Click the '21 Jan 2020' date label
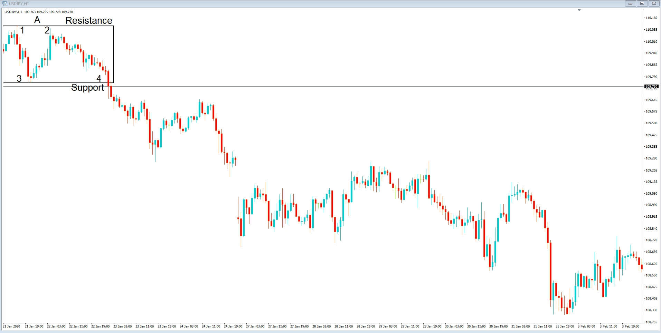Image resolution: width=661 pixels, height=333 pixels. tap(11, 326)
